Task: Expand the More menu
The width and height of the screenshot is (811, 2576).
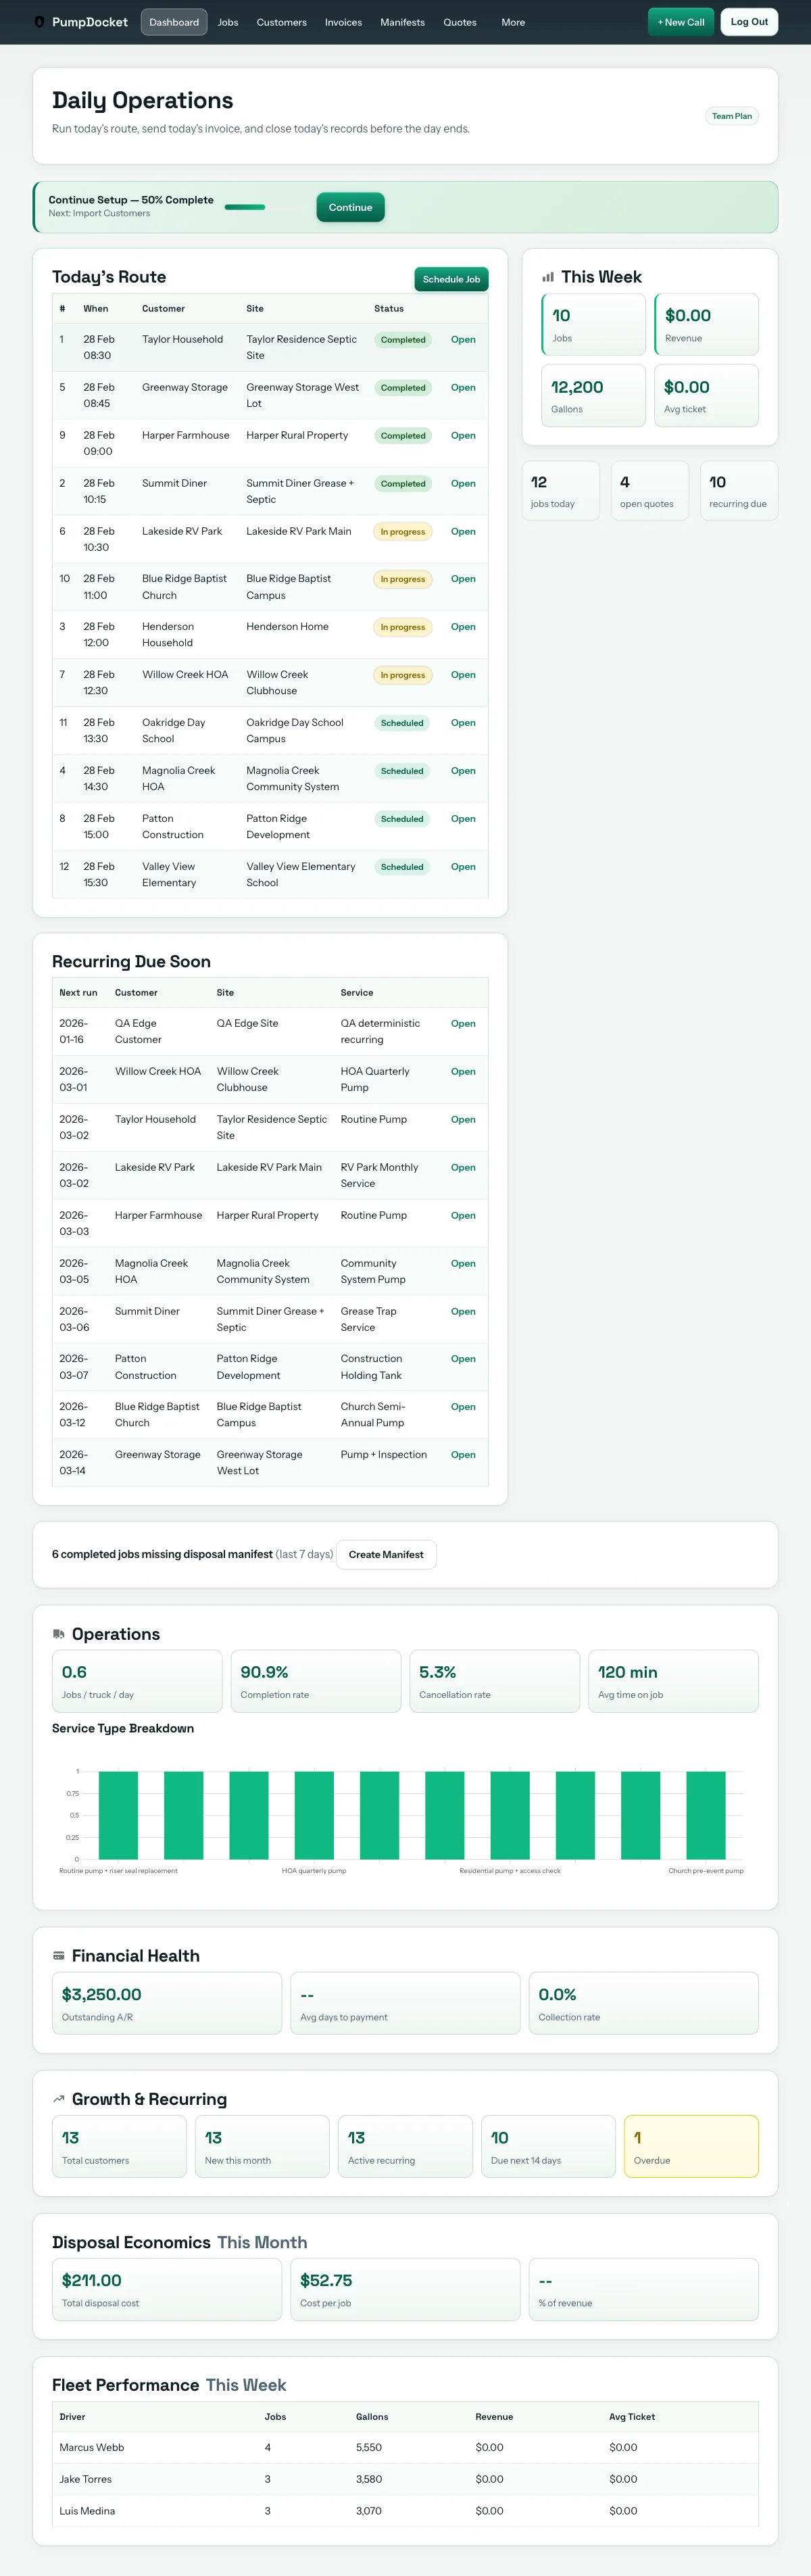Action: click(x=513, y=22)
